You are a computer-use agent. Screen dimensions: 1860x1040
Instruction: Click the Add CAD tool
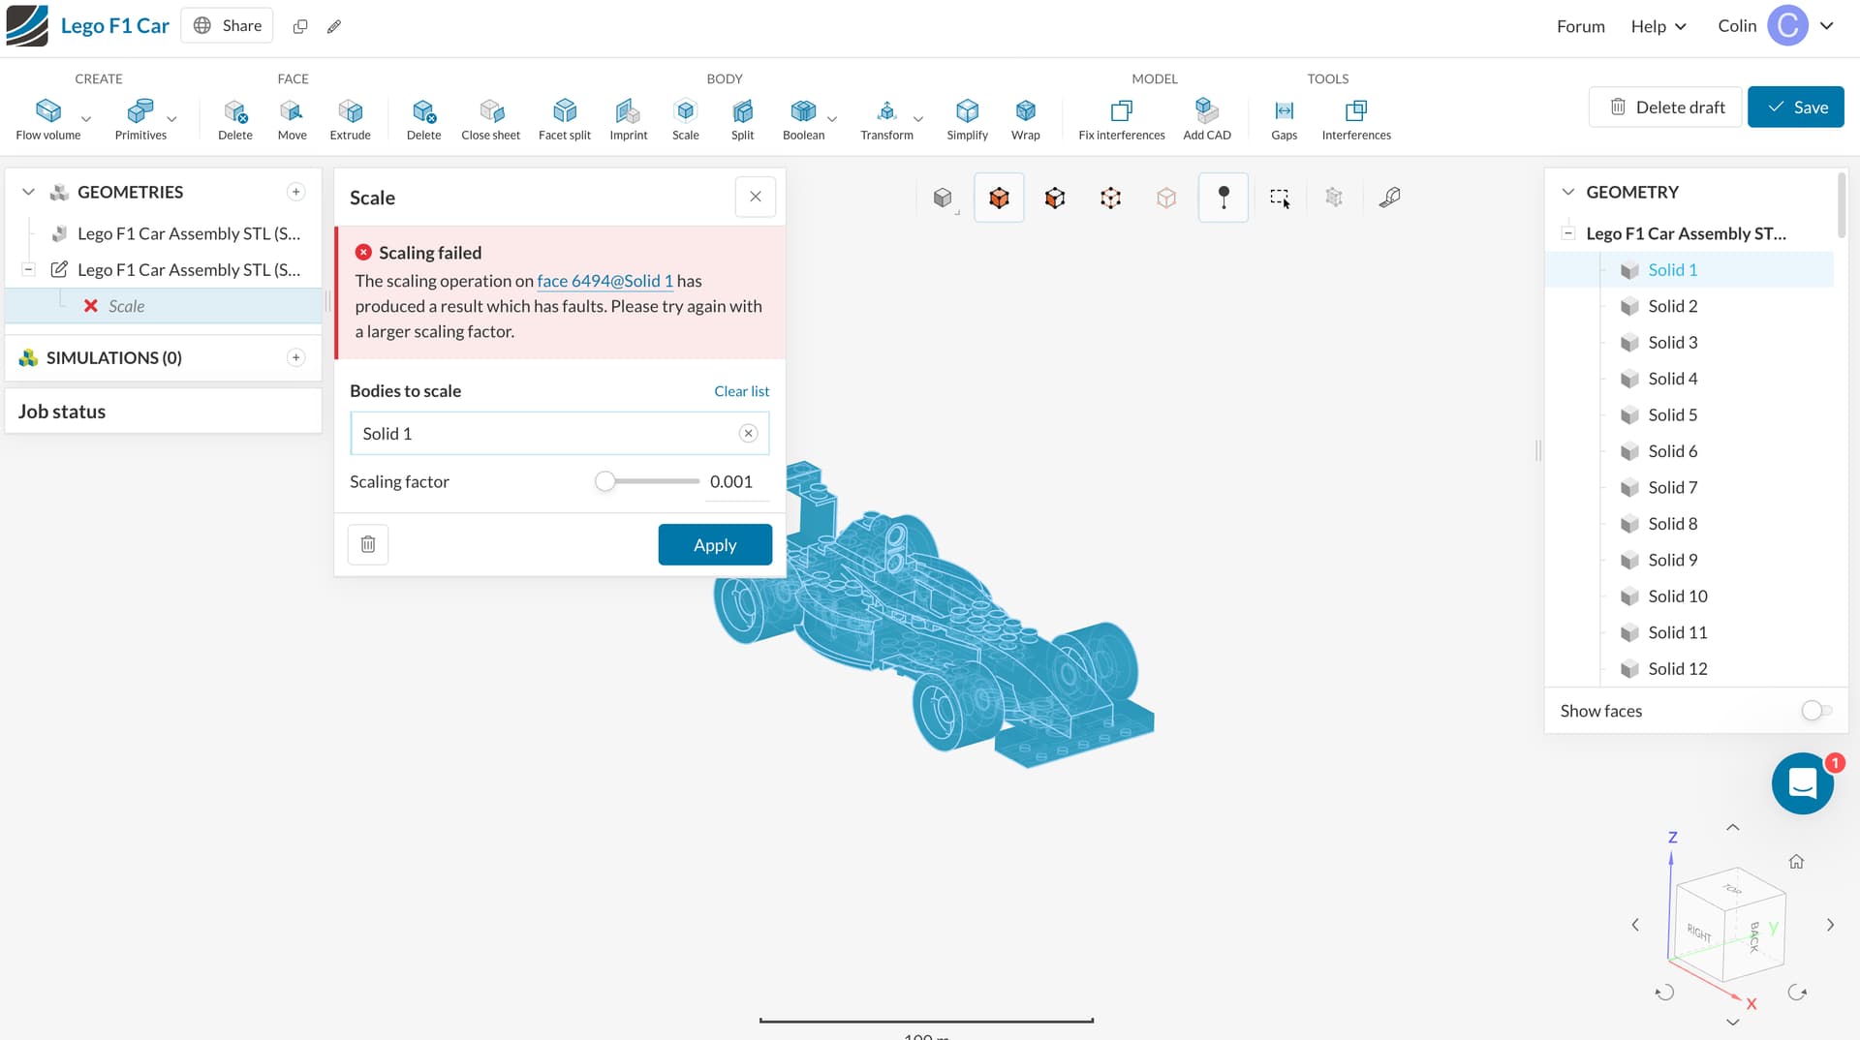(1207, 118)
